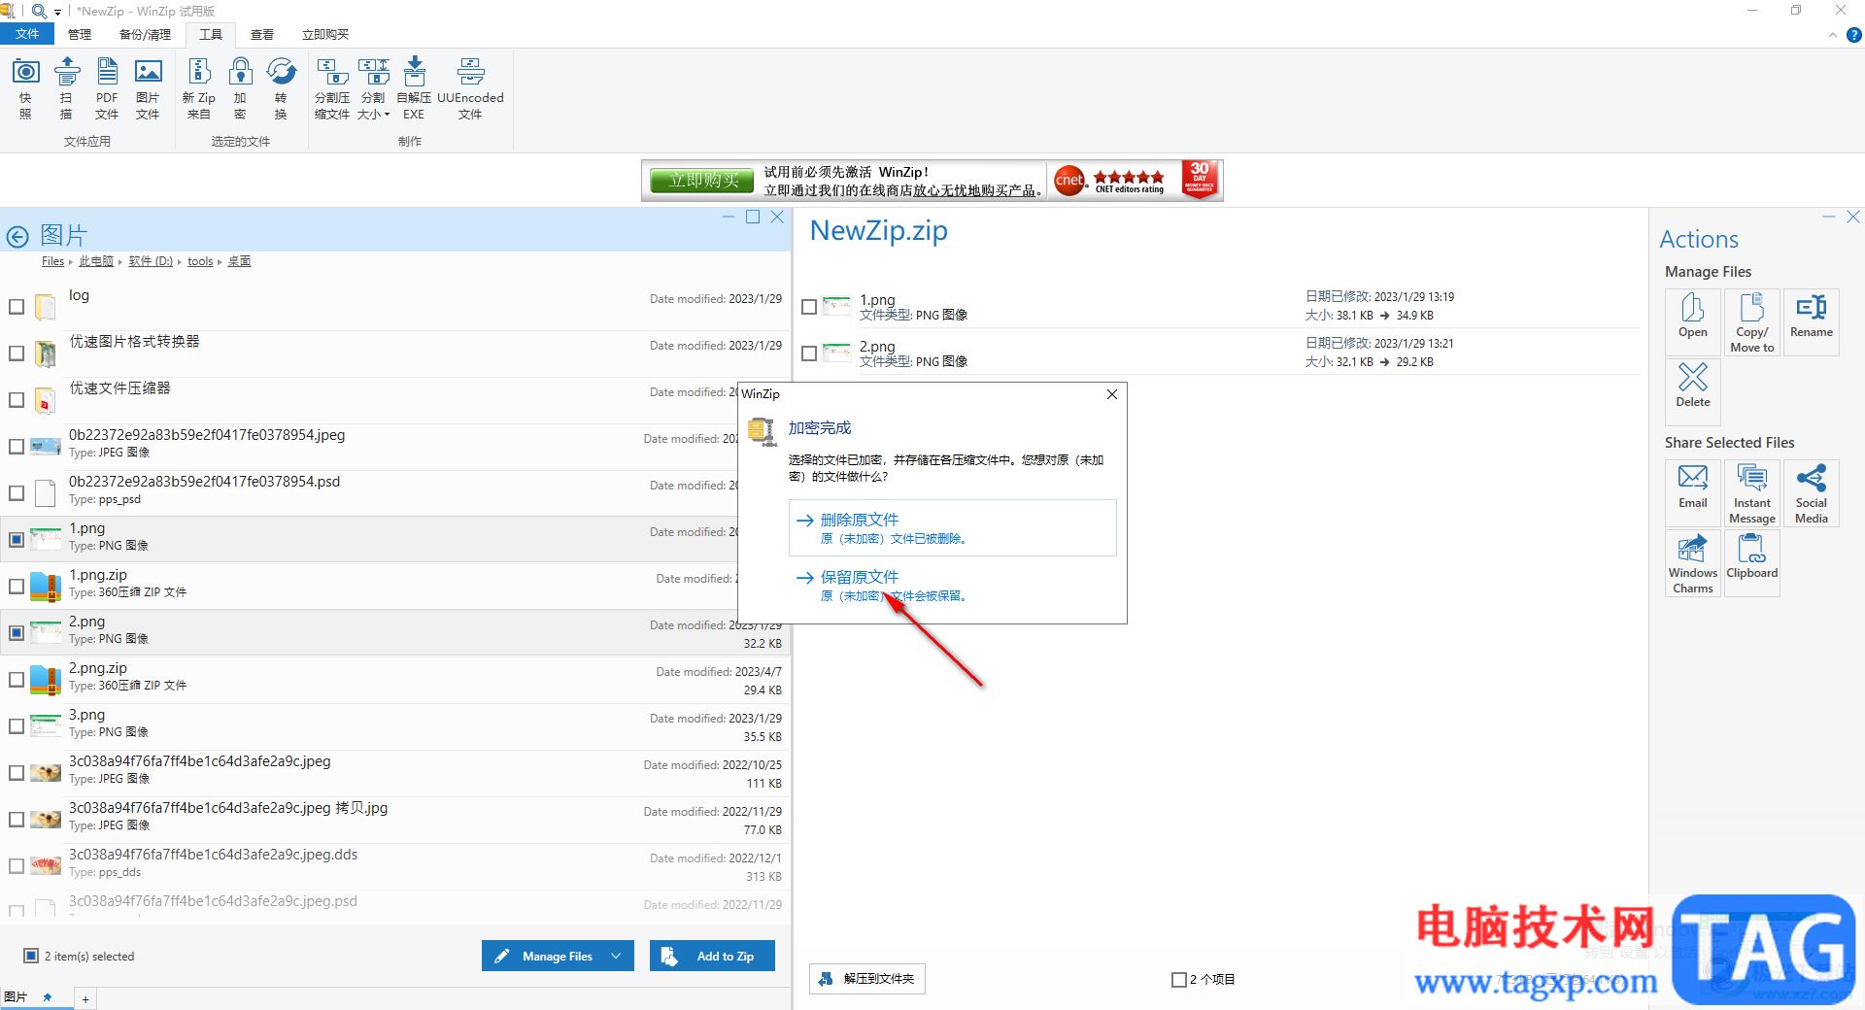
Task: Create 自解压 EXE file
Action: [414, 88]
